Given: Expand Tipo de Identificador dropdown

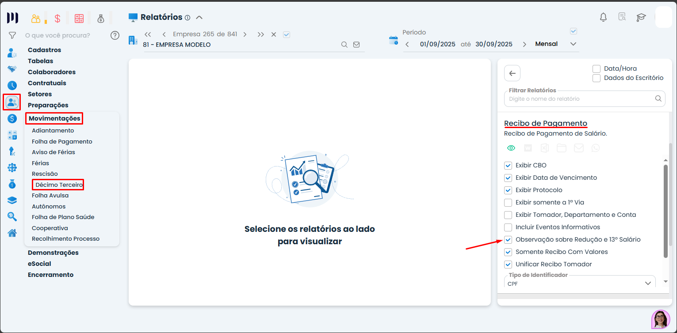Looking at the screenshot, I should [648, 283].
